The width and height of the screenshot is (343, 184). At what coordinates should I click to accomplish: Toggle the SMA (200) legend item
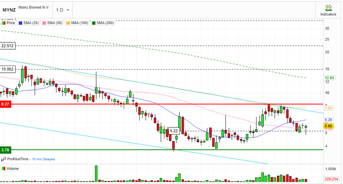[x=103, y=23]
